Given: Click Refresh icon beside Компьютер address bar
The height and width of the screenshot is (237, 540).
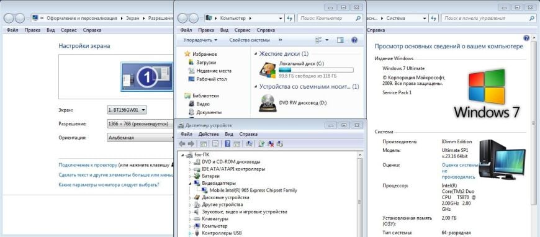Looking at the screenshot, I should coord(289,18).
